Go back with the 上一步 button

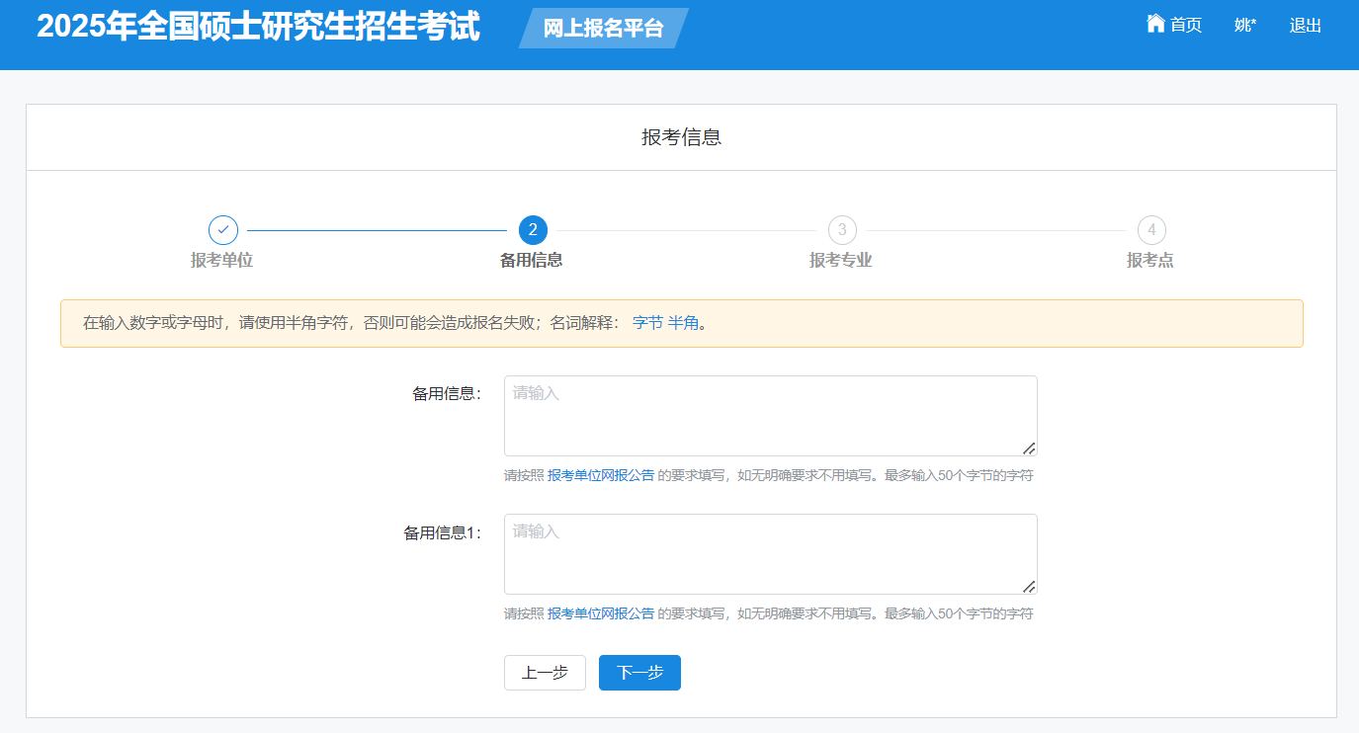click(545, 673)
